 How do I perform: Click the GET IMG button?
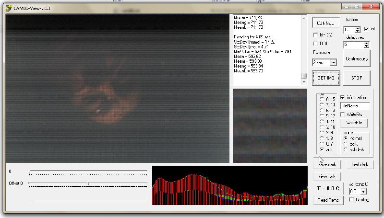click(326, 78)
